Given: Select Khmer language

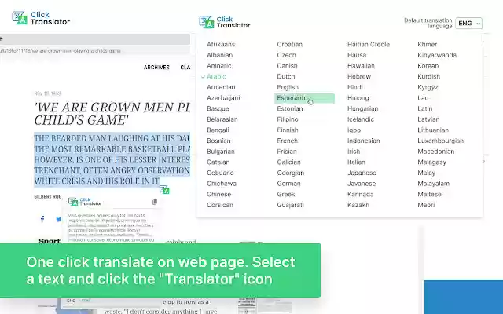Looking at the screenshot, I should coord(427,44).
